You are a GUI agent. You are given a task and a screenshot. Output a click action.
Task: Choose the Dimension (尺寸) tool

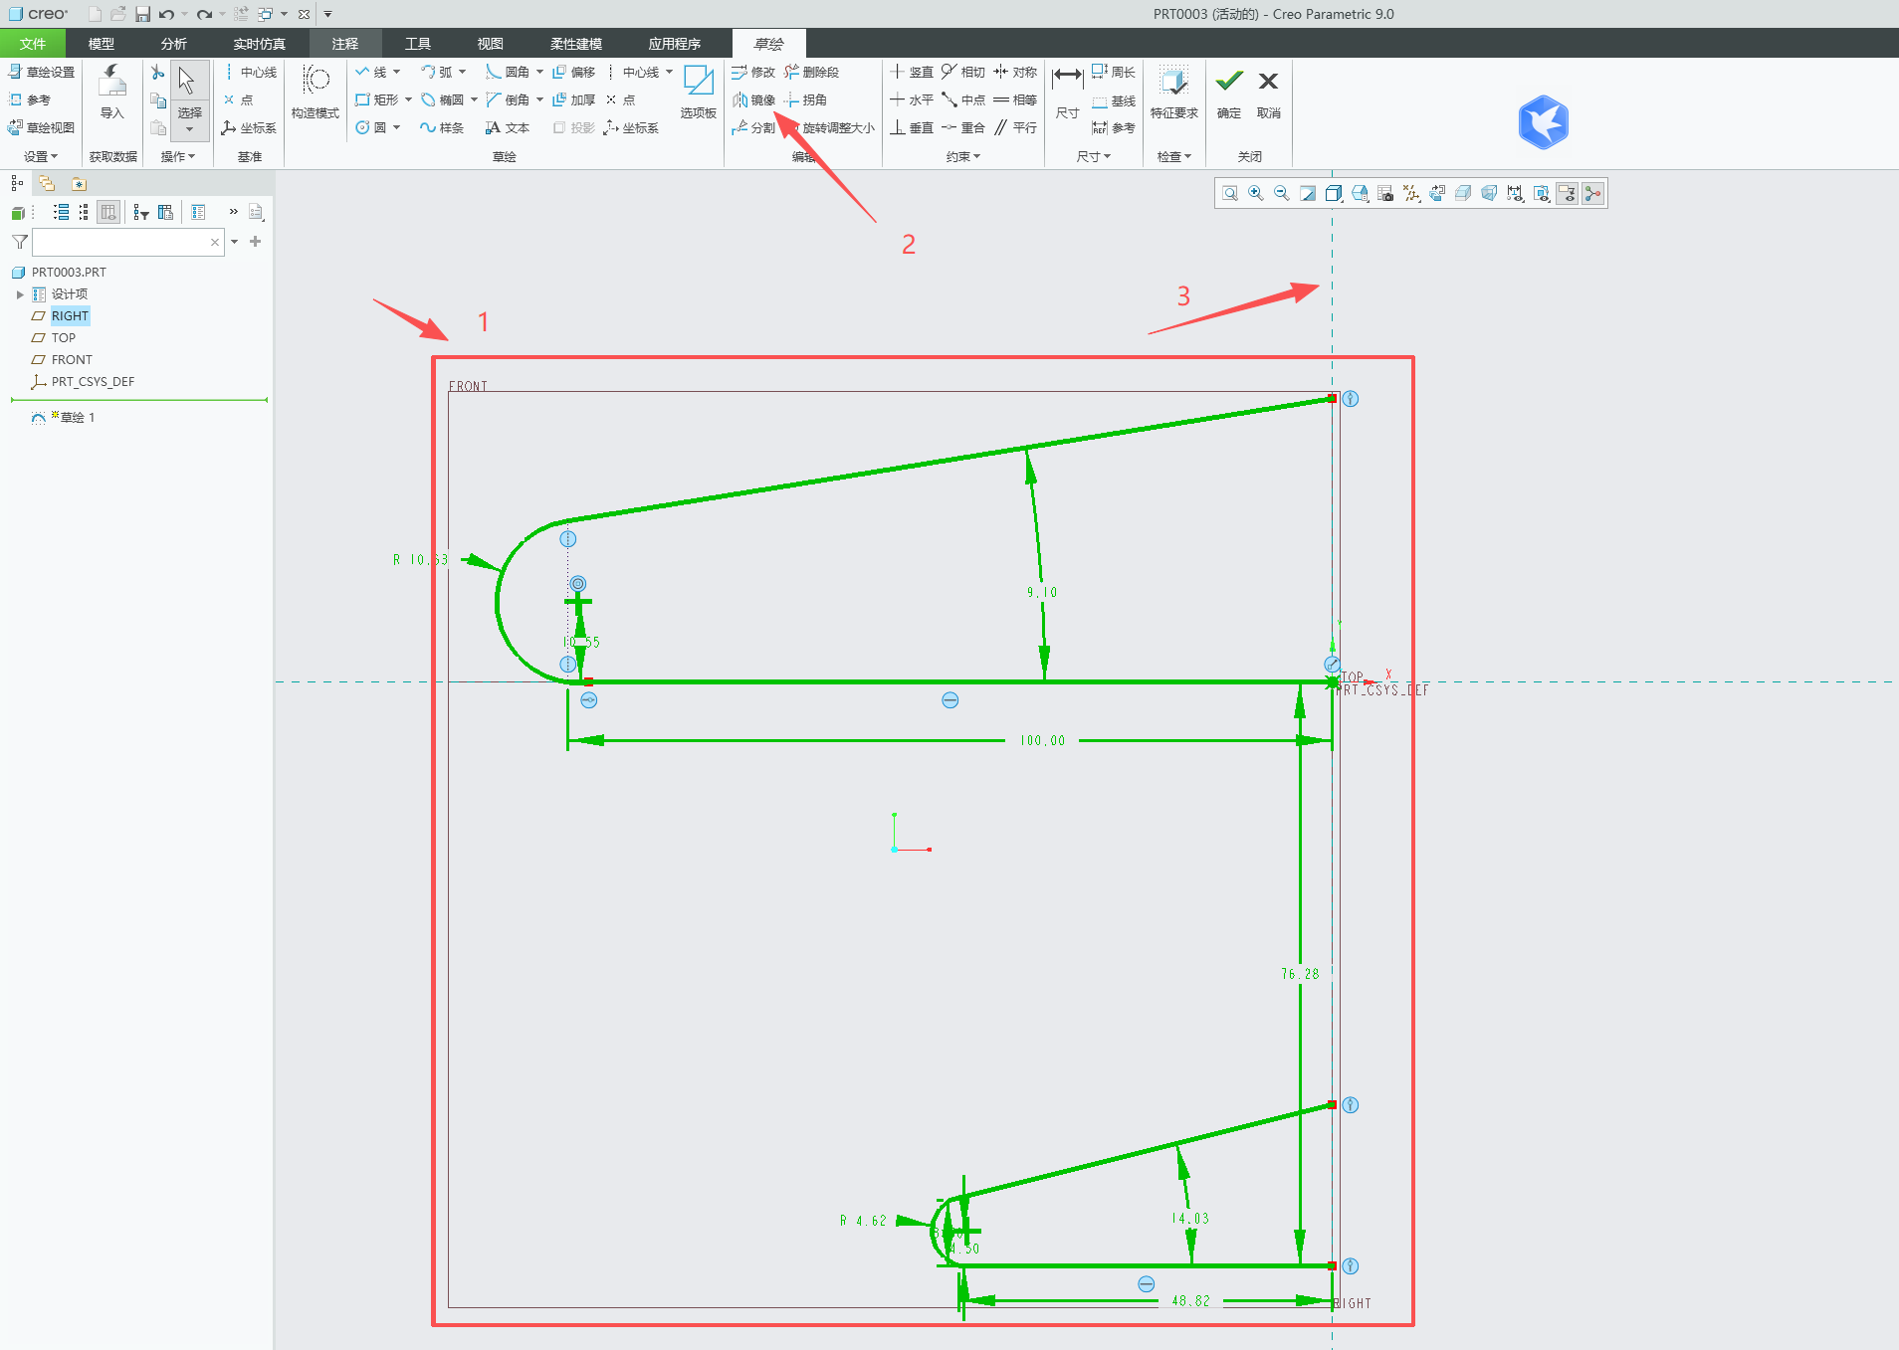click(x=1068, y=93)
